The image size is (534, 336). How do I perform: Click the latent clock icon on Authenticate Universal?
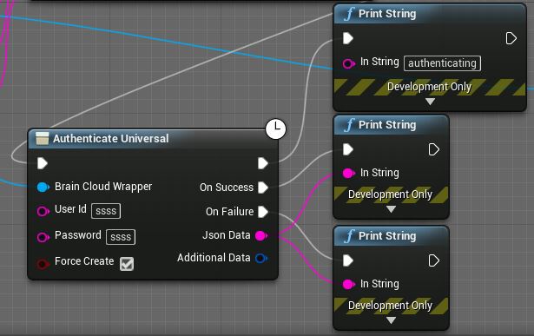pos(275,128)
